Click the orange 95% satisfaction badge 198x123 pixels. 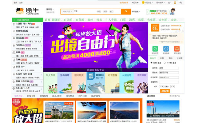pyautogui.click(x=155, y=28)
